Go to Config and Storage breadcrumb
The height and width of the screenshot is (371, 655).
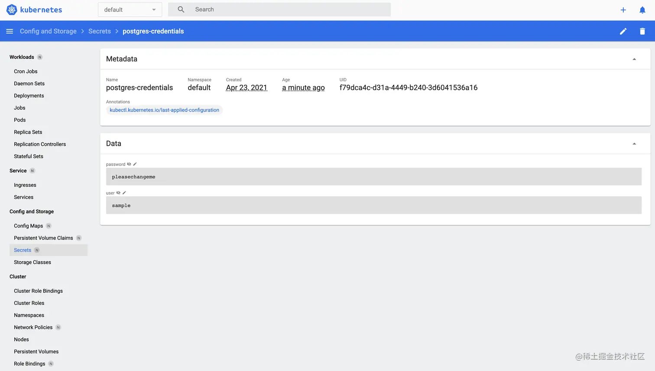(x=48, y=31)
